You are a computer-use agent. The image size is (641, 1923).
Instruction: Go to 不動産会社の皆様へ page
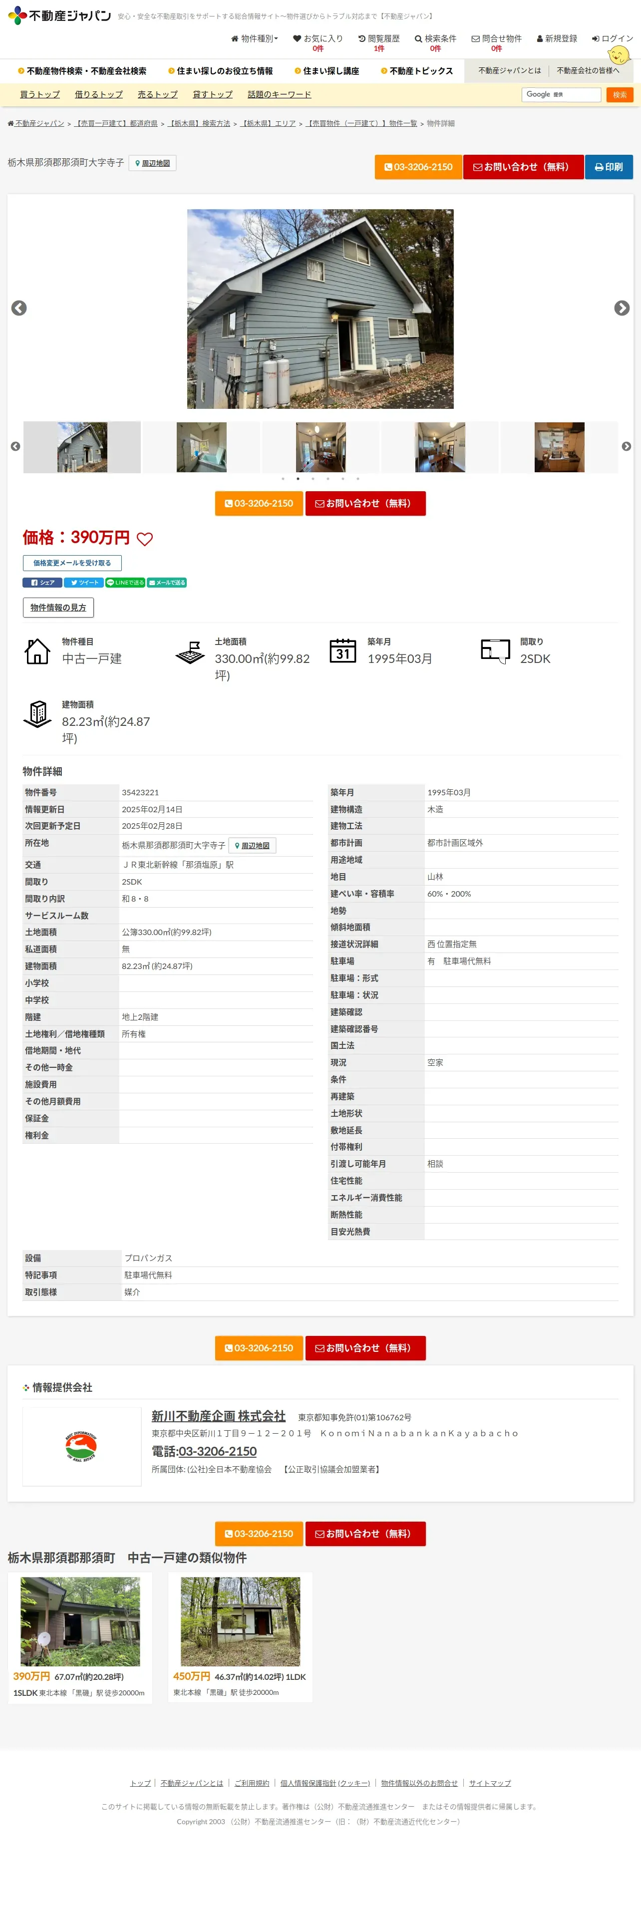click(587, 71)
